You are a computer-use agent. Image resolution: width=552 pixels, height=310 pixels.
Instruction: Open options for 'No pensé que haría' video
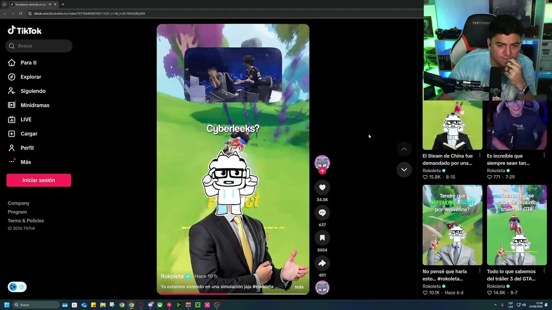(480, 271)
